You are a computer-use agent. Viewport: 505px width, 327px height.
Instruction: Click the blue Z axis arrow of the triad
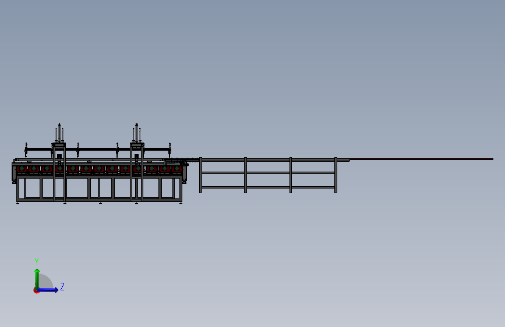click(x=48, y=290)
